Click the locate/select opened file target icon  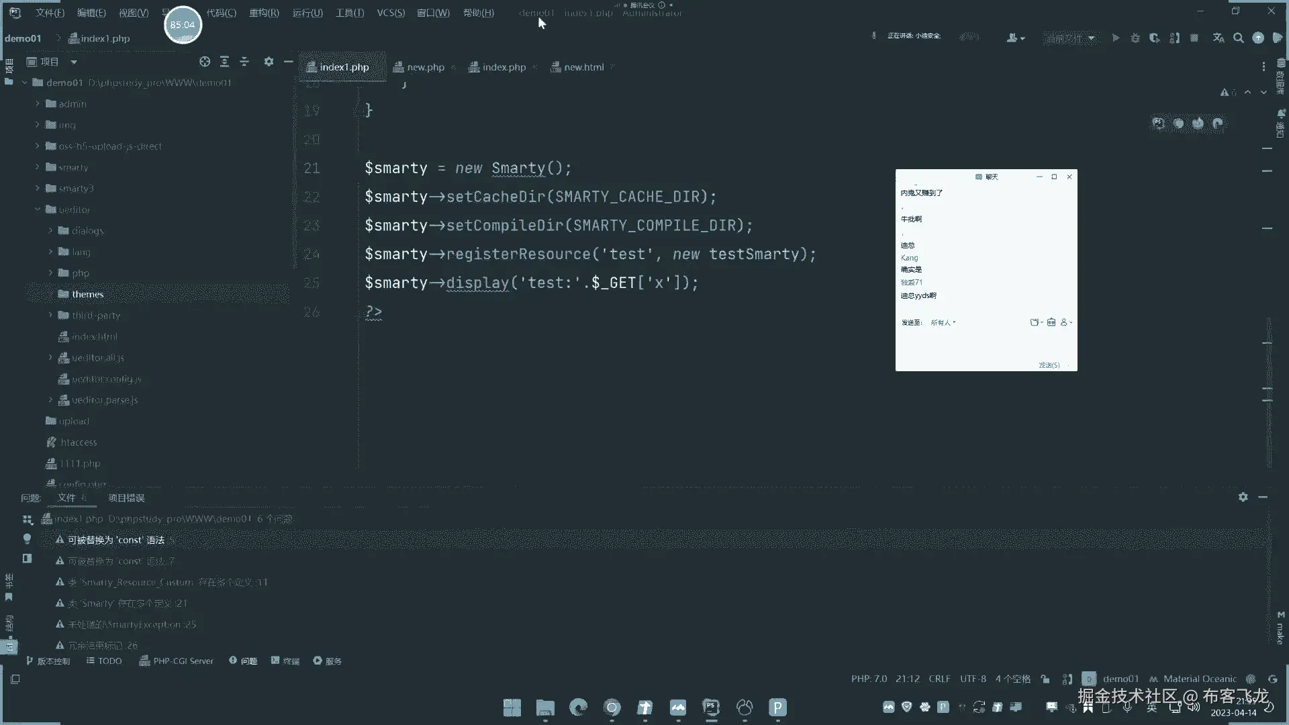click(205, 62)
